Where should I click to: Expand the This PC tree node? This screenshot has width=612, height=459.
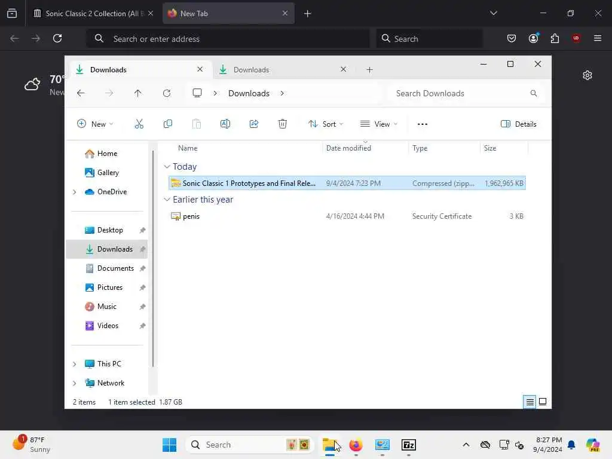click(75, 364)
